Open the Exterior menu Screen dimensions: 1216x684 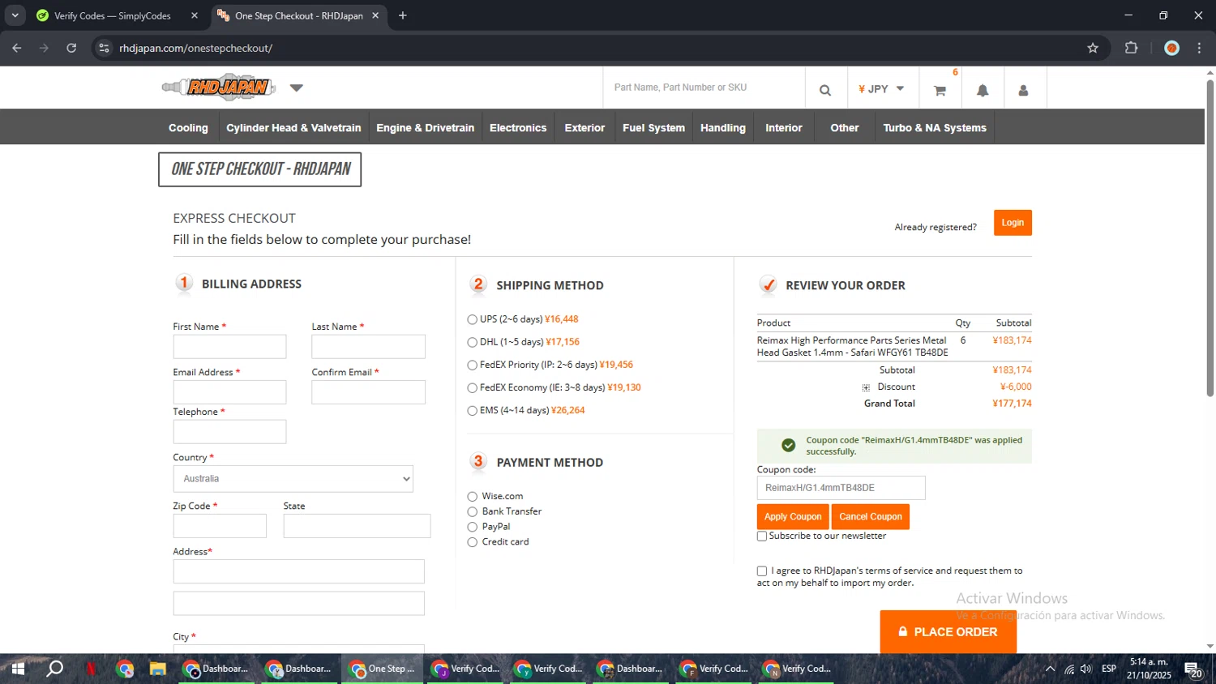tap(584, 128)
